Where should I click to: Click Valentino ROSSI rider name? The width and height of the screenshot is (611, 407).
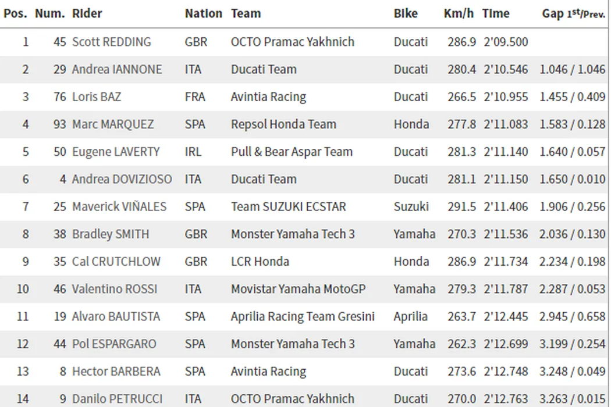point(115,289)
